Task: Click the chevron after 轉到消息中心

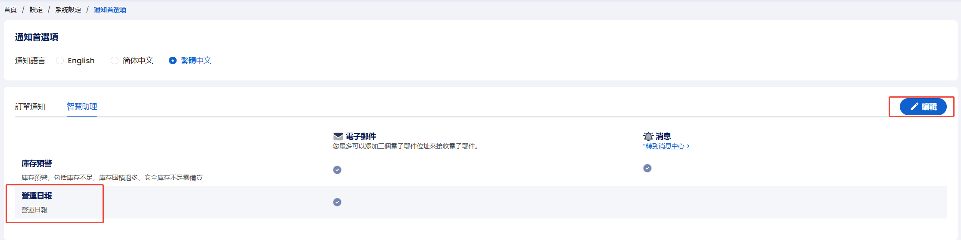Action: point(688,146)
